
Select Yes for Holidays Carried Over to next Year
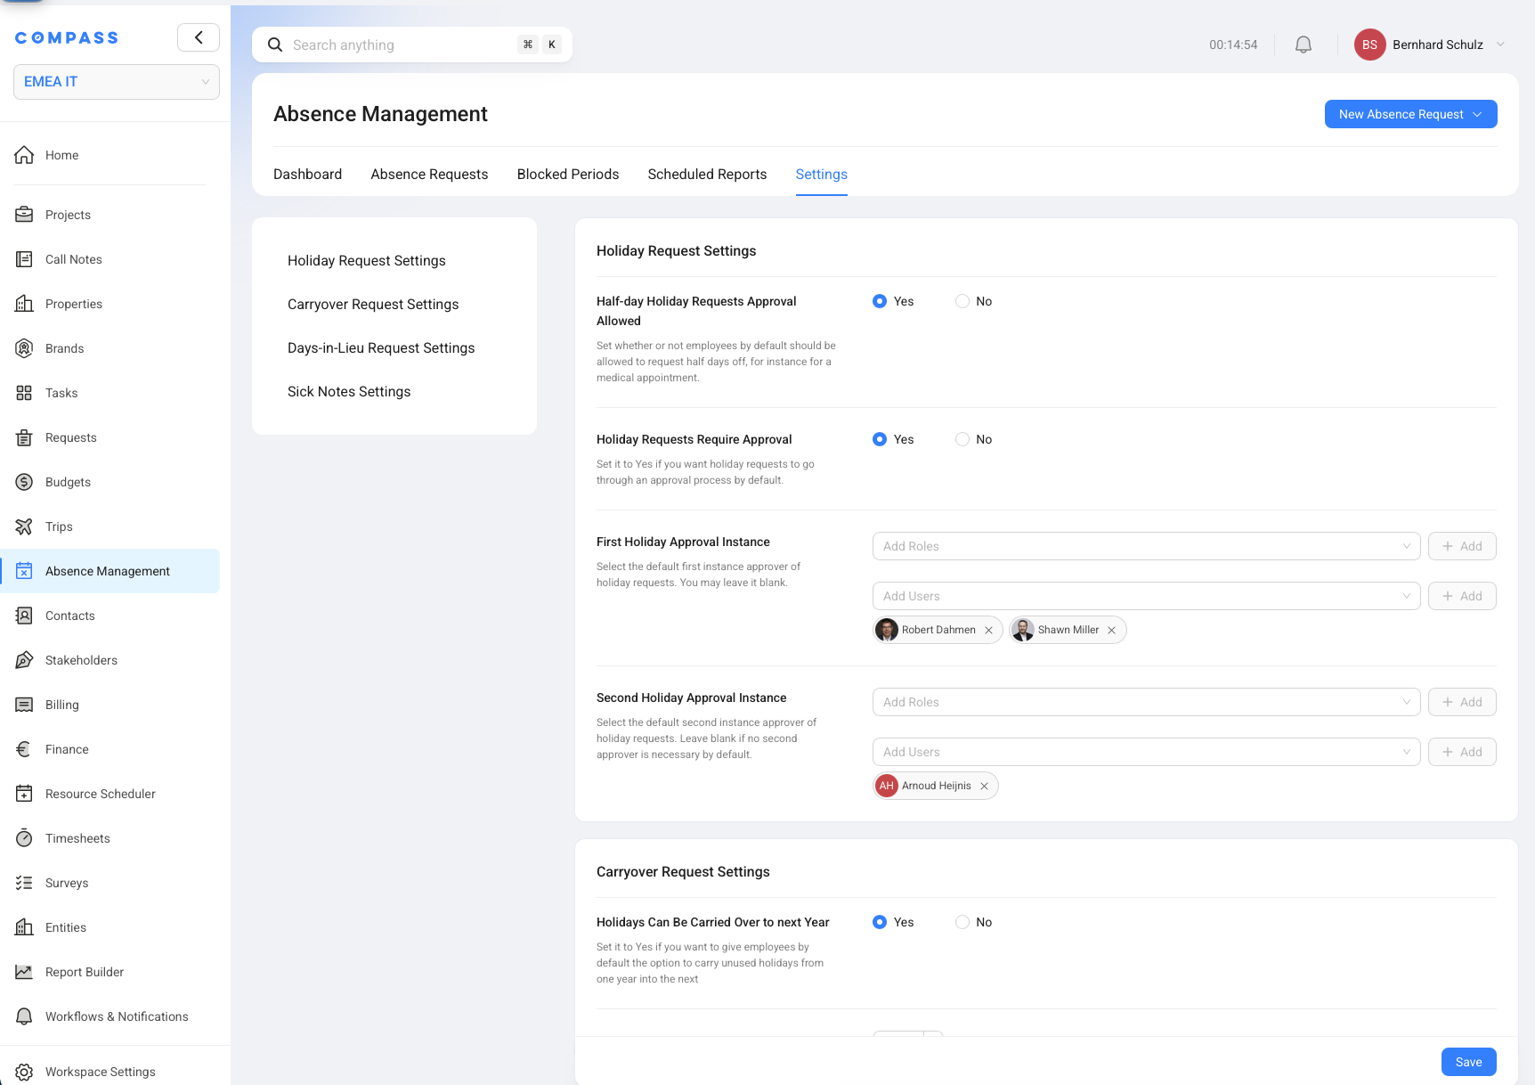click(x=880, y=922)
